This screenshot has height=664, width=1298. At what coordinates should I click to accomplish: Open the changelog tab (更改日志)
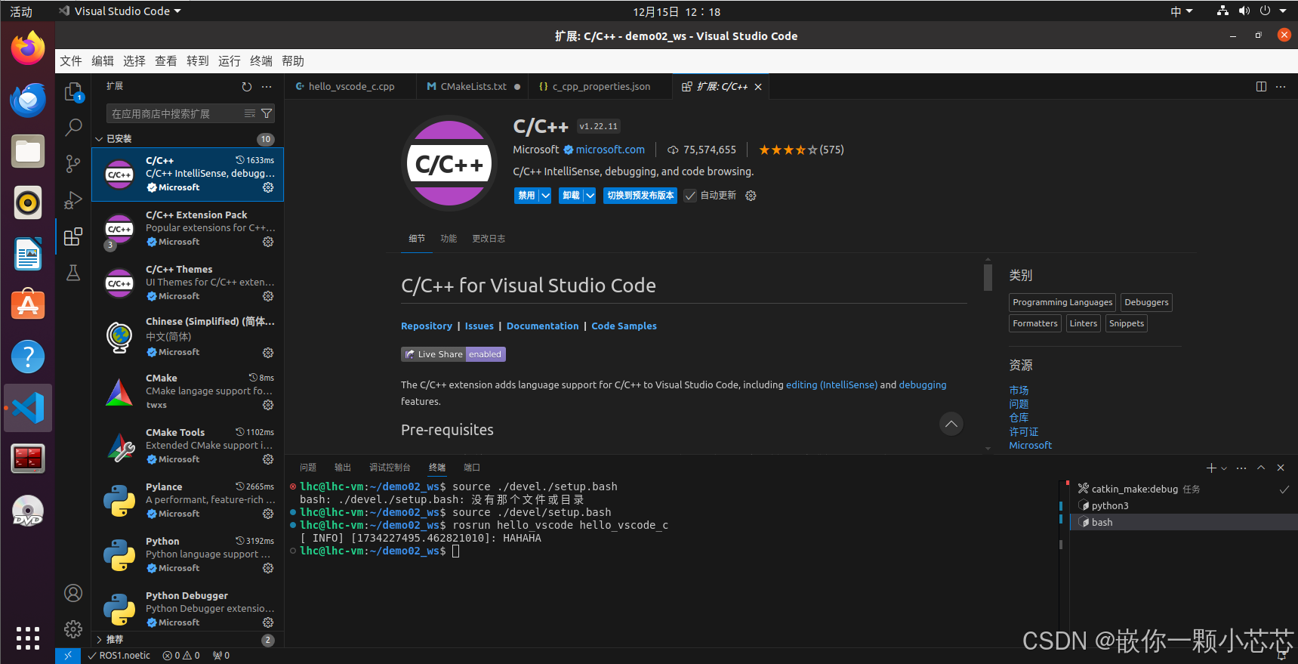click(489, 239)
